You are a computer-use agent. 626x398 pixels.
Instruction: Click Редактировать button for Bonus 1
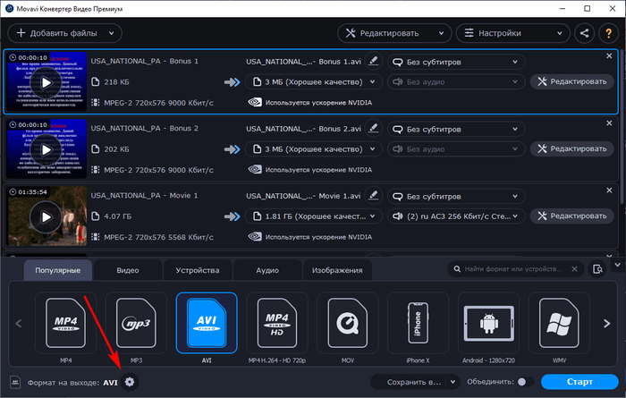point(571,81)
